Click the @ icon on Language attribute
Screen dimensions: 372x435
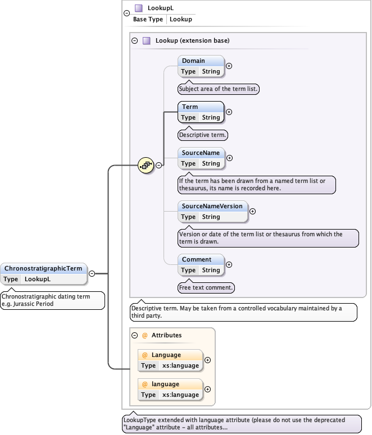click(x=144, y=355)
